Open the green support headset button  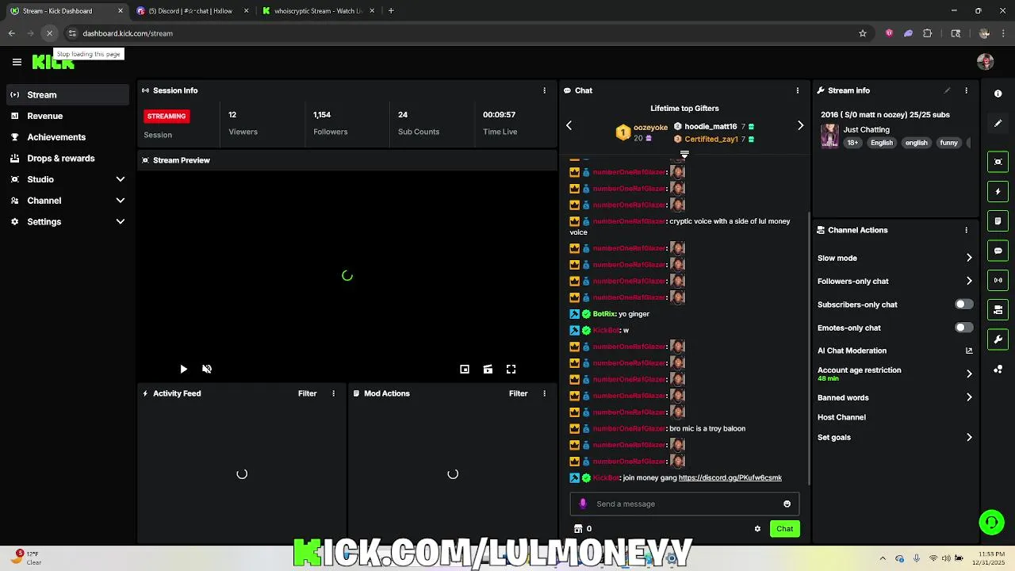point(991,522)
